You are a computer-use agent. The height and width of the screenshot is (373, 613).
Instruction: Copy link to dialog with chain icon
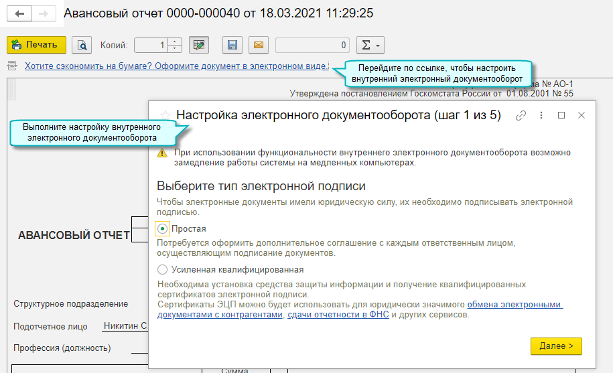pos(521,115)
